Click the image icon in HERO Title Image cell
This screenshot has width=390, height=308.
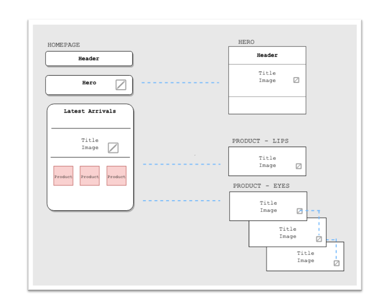296,80
